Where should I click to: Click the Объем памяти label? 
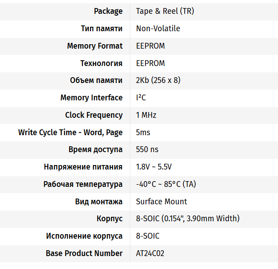tap(96, 80)
